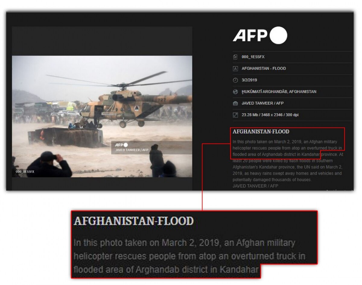Click the resize icon beside 23.28 Mb
The height and width of the screenshot is (285, 362).
pyautogui.click(x=236, y=115)
